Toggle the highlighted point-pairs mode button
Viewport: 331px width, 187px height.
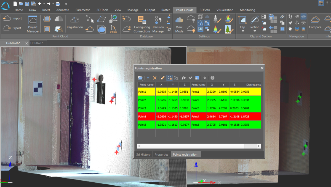click(169, 78)
